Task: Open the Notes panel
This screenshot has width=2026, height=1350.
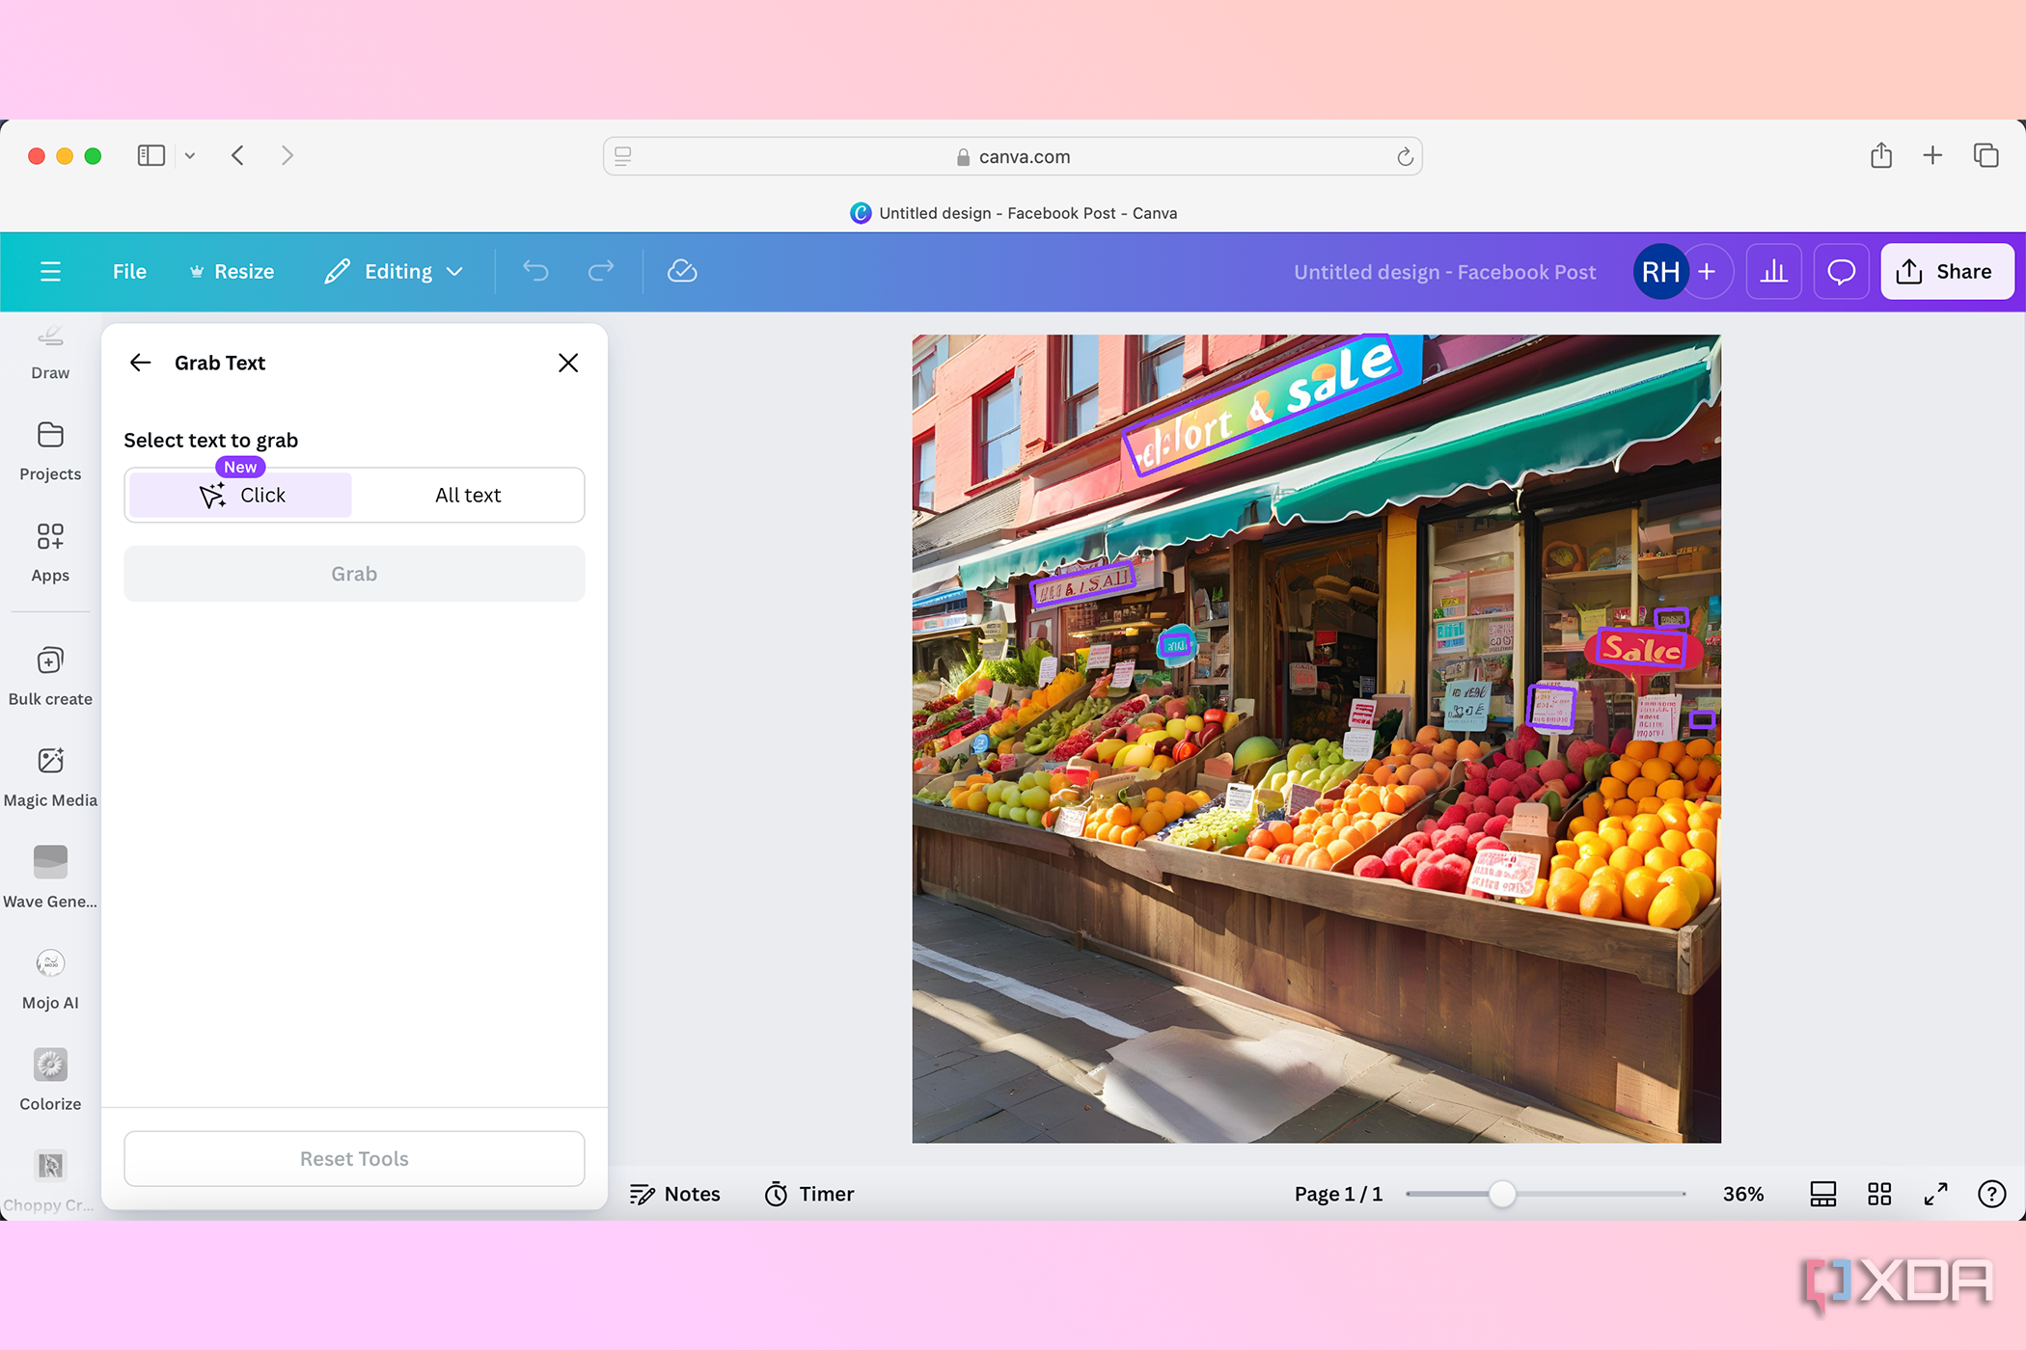Action: 674,1194
